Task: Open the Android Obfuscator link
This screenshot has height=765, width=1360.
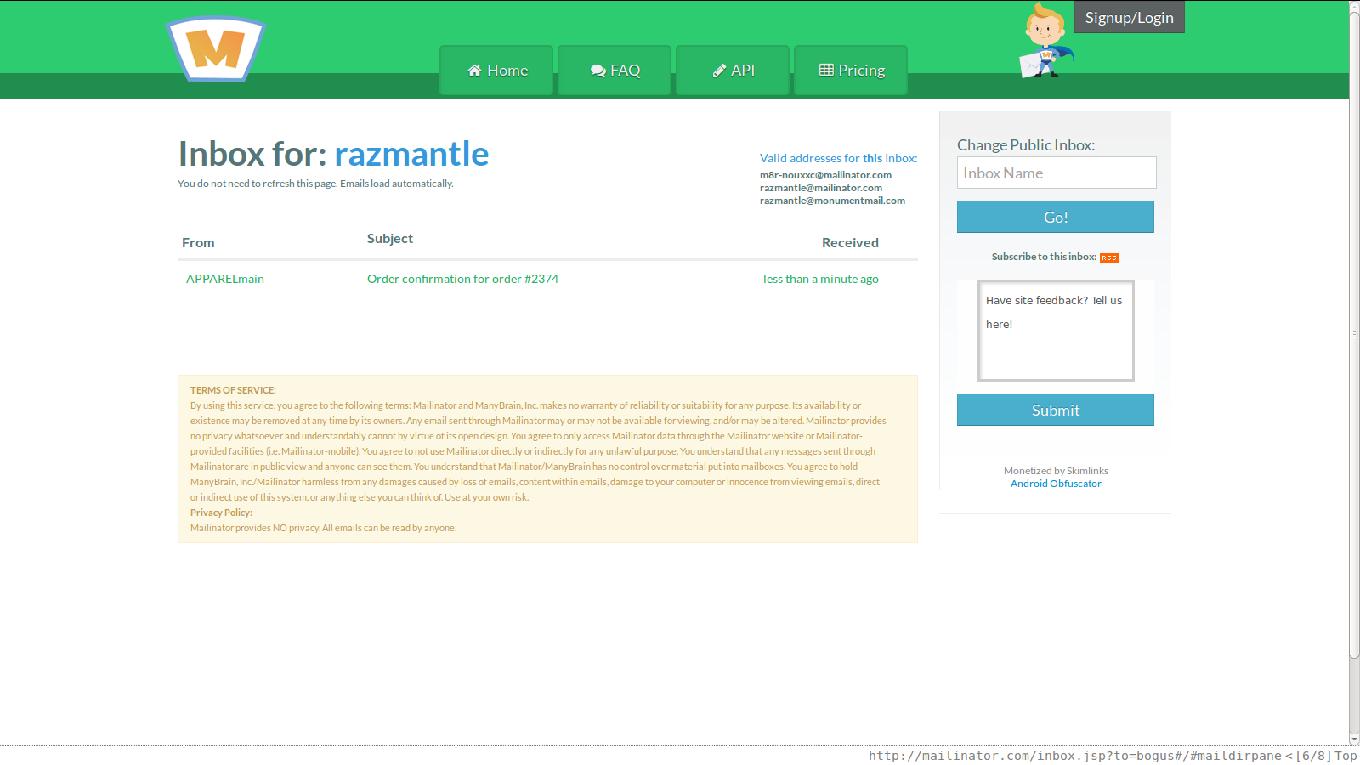Action: (1056, 484)
